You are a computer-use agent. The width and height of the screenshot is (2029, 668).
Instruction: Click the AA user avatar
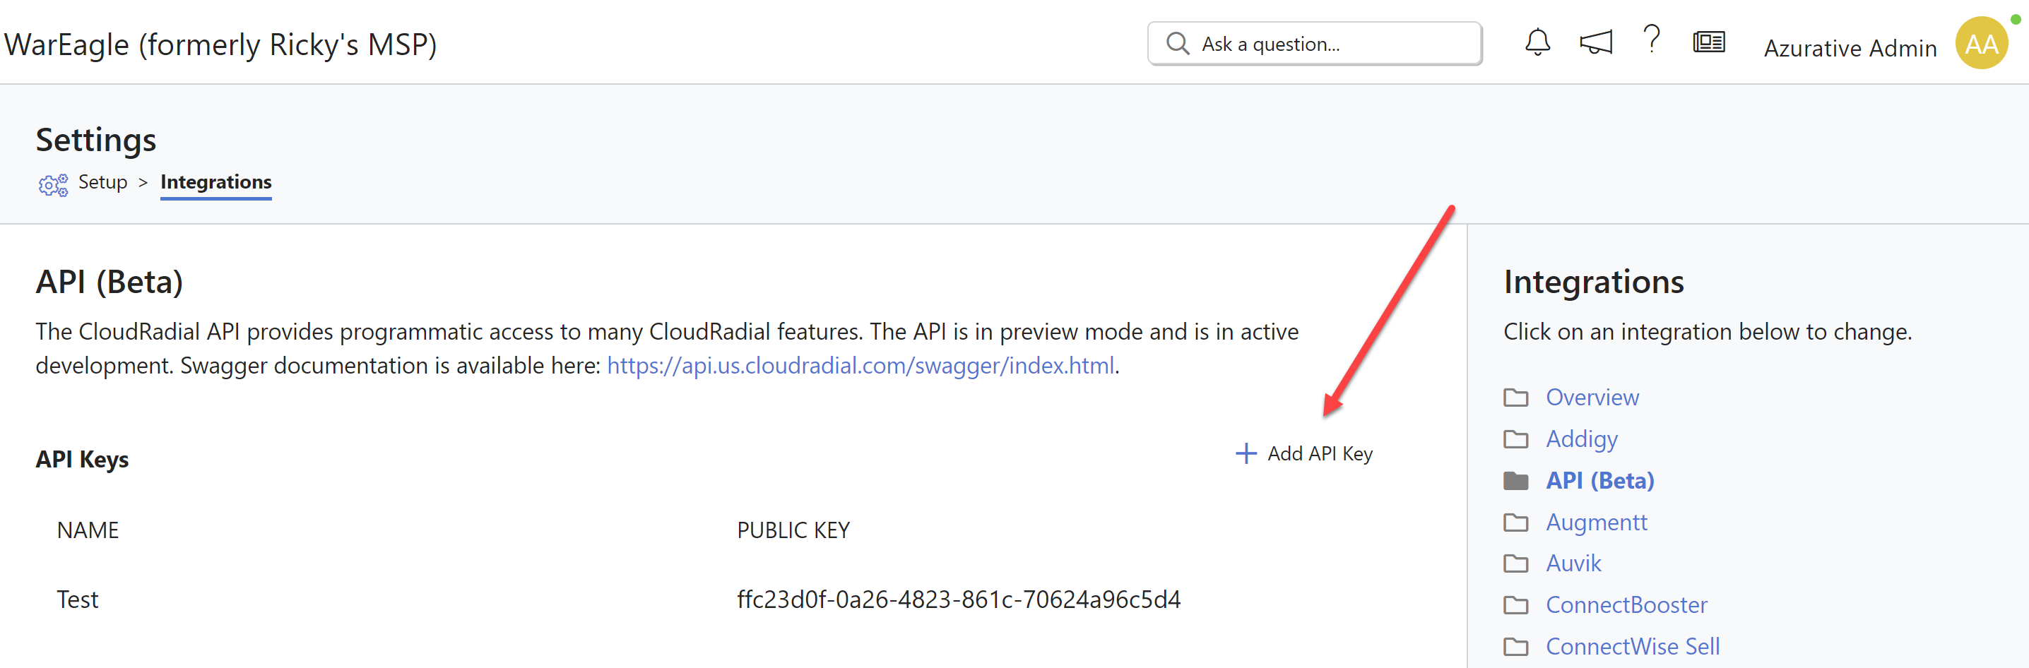coord(1981,43)
